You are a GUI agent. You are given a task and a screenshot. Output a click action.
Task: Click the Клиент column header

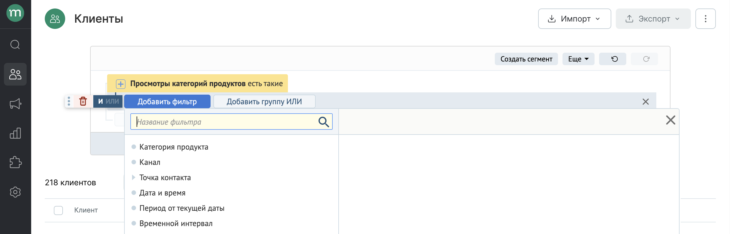[86, 210]
